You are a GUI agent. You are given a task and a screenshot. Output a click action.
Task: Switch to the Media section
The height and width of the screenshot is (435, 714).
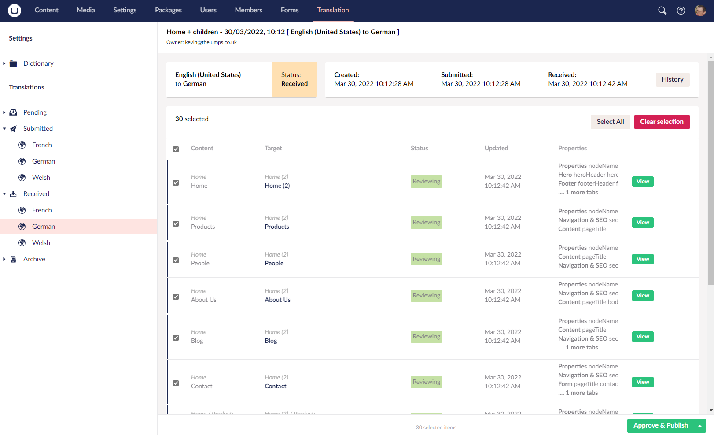point(85,10)
